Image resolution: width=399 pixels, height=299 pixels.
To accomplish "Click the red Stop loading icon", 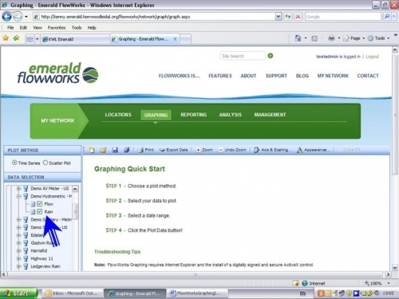I will point(298,17).
